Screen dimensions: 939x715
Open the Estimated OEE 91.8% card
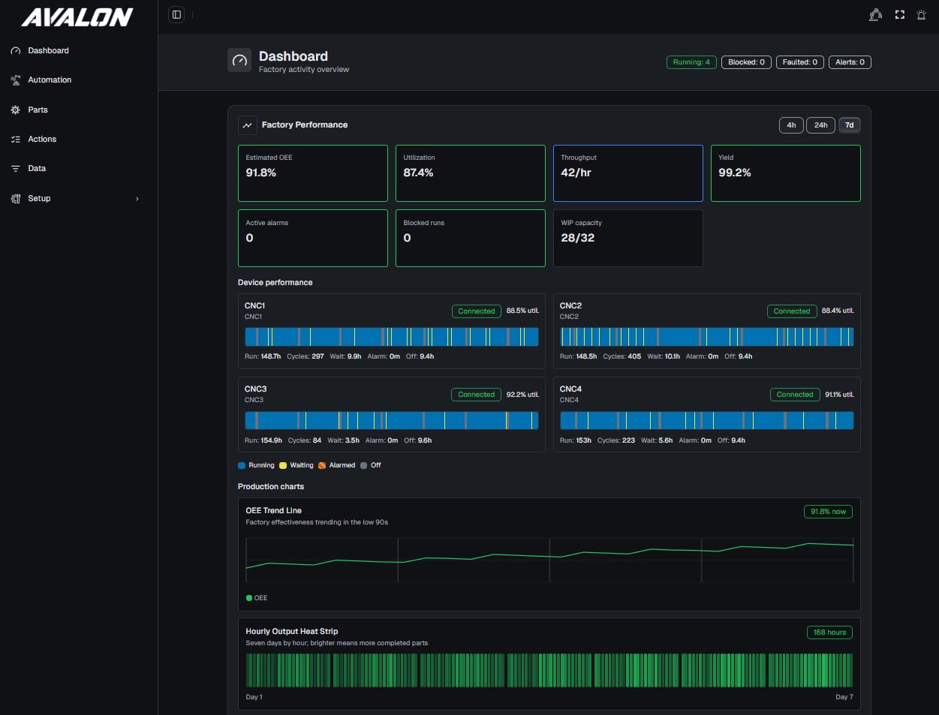click(313, 173)
